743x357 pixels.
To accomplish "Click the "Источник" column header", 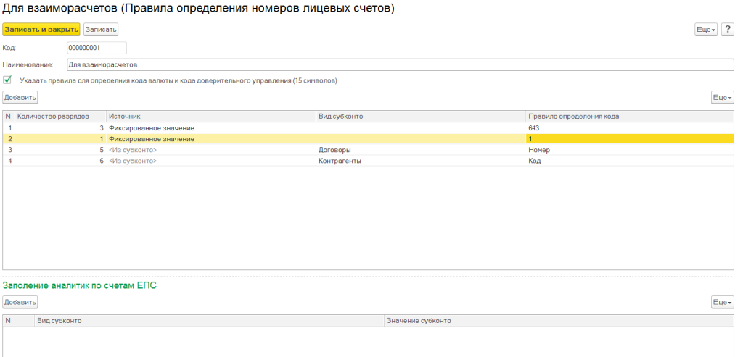I will click(x=125, y=117).
